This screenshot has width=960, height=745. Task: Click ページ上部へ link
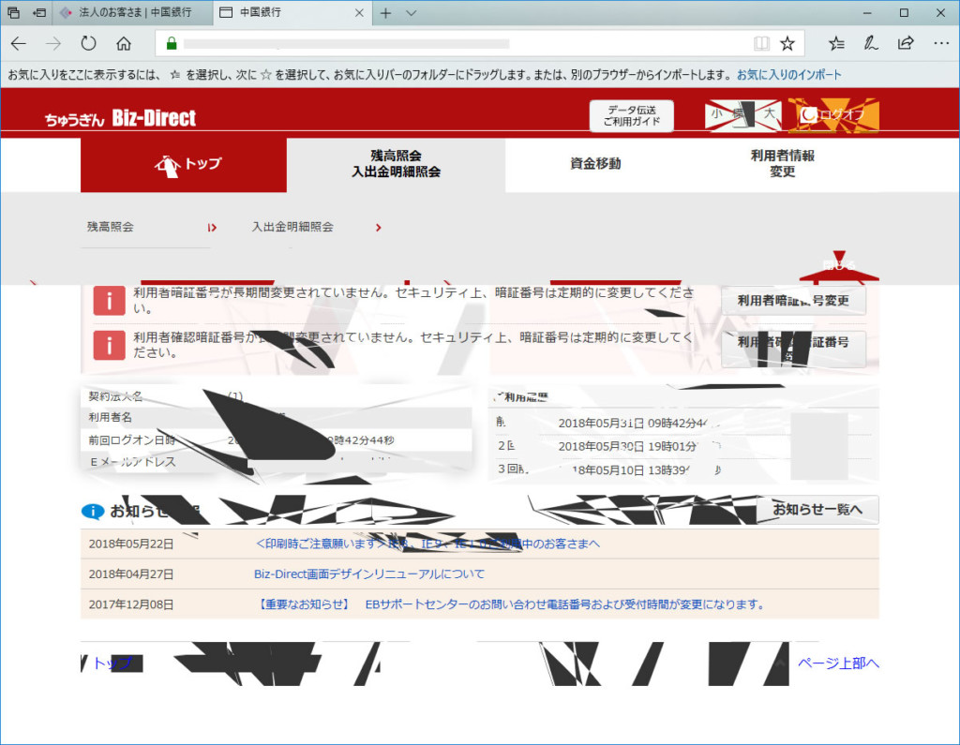tap(838, 663)
